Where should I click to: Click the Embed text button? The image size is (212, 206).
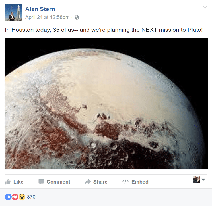140,182
